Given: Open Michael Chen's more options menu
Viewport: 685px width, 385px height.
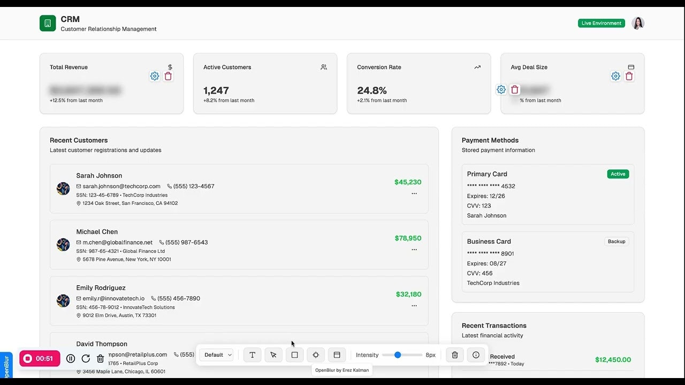Looking at the screenshot, I should click(414, 250).
